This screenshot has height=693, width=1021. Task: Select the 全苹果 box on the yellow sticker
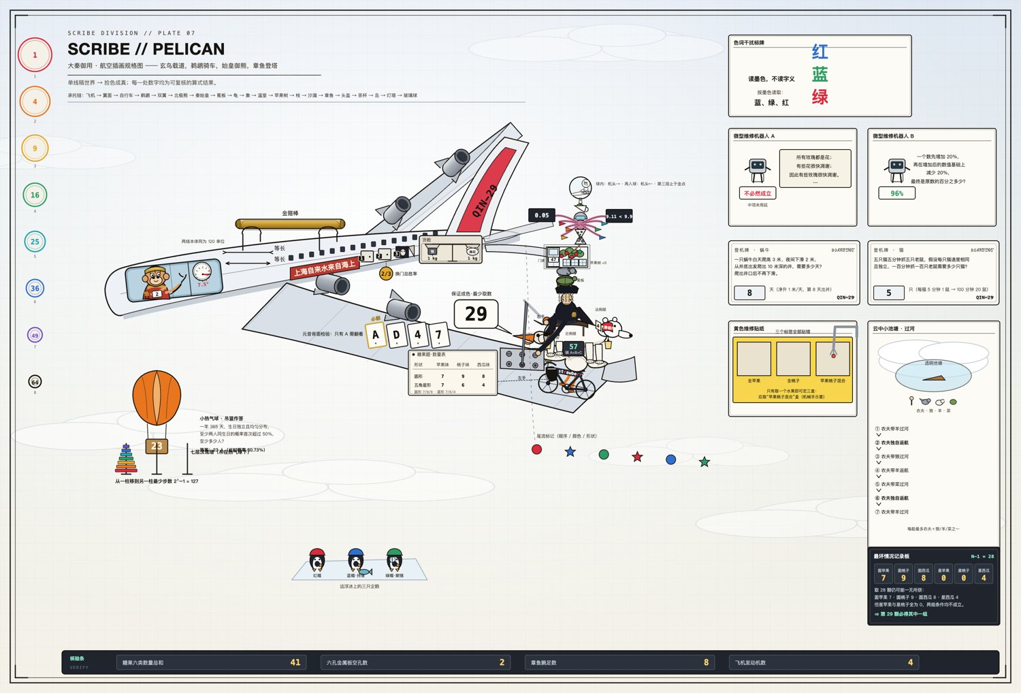[x=753, y=359]
